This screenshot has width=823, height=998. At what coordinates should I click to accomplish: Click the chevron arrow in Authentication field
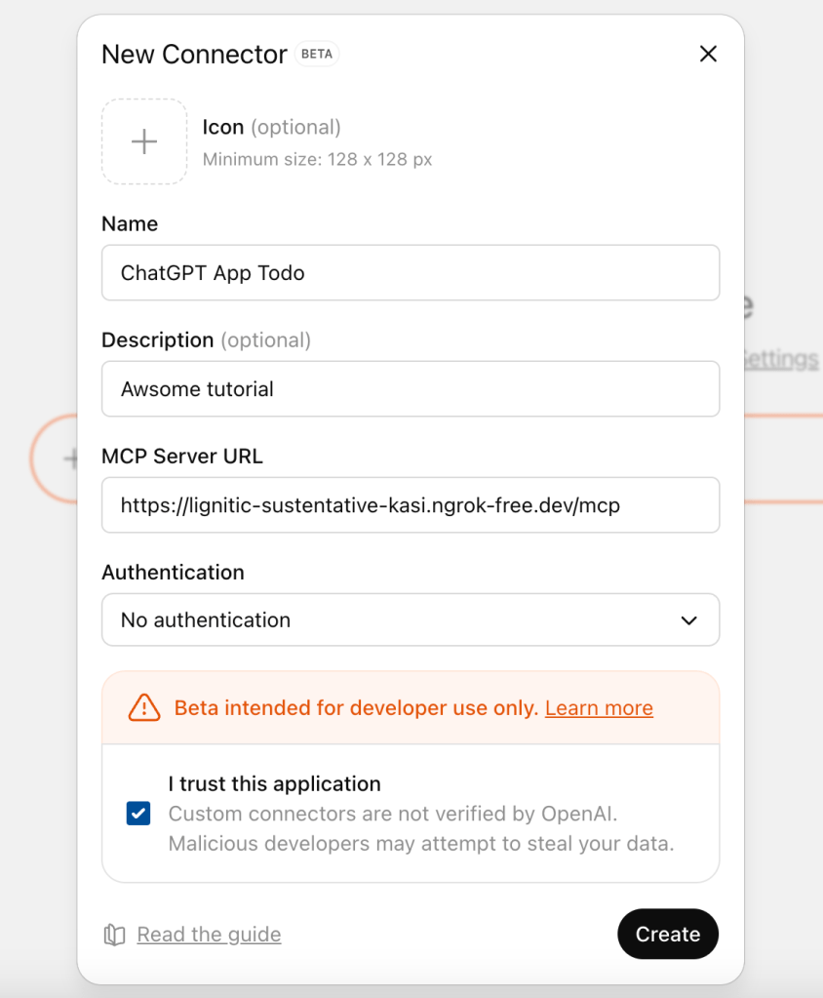(688, 620)
